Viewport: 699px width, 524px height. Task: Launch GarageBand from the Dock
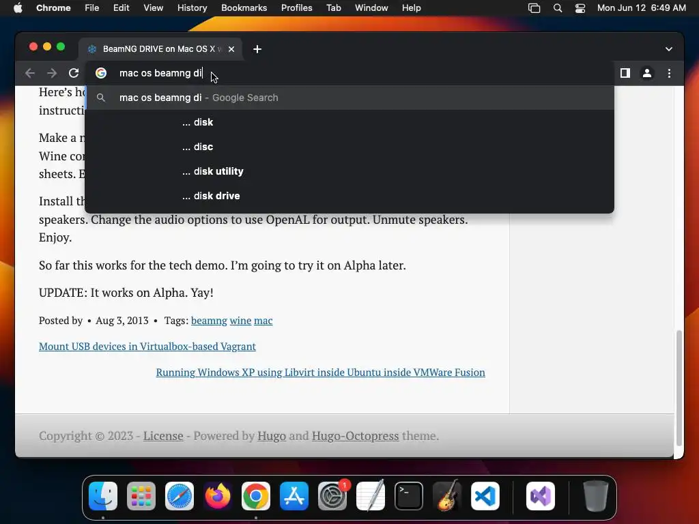447,496
